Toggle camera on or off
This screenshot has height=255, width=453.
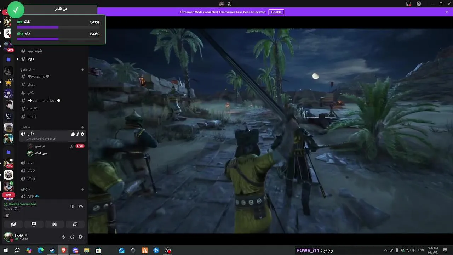click(13, 224)
